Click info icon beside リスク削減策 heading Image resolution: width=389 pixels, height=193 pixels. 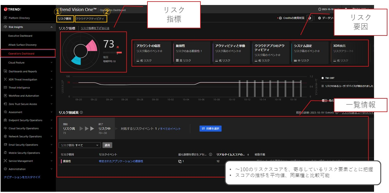(81, 113)
